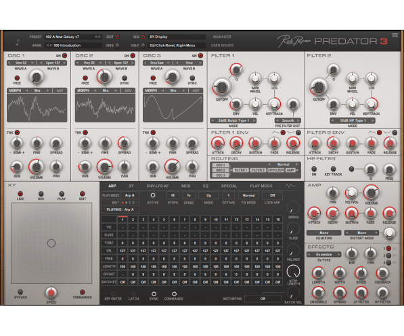This screenshot has height=336, width=404.
Task: Open the waveform tab icon next to Play Mode
Action: point(290,186)
